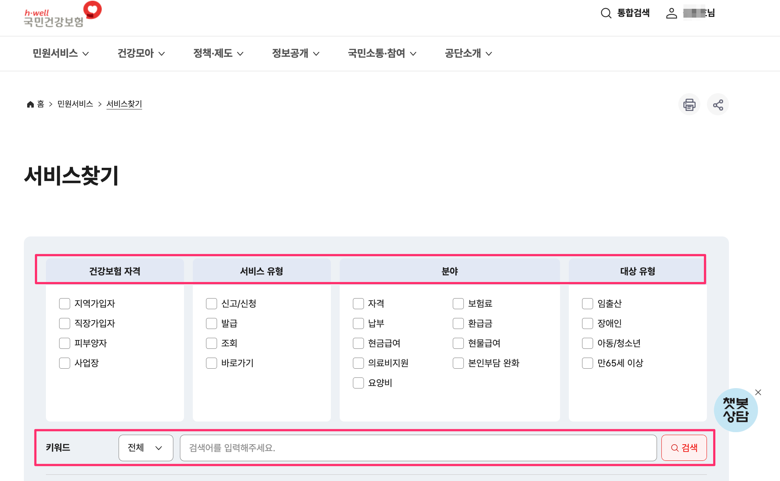The width and height of the screenshot is (780, 481).
Task: Click the user profile icon
Action: coord(672,14)
